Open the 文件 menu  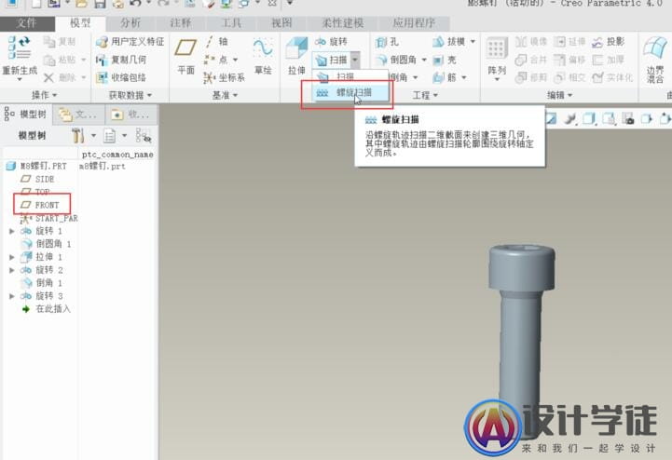coord(28,22)
